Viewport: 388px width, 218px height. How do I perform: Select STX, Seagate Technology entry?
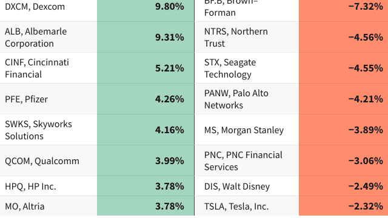click(x=230, y=68)
